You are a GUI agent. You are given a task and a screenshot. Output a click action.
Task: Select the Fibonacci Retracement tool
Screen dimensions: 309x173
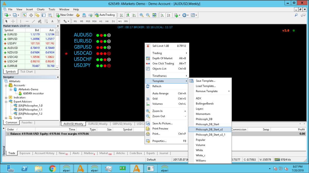(46, 21)
